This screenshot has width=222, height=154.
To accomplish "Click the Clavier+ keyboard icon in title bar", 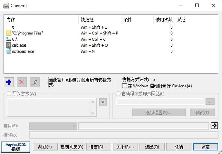I will pos(6,6).
